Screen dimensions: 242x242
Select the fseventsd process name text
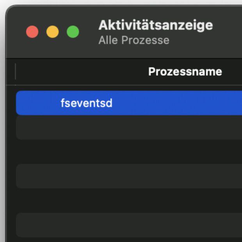click(x=86, y=103)
